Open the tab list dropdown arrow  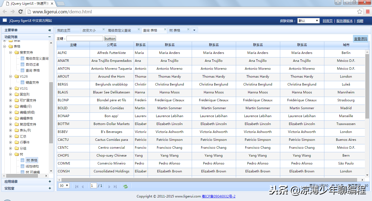(194, 30)
